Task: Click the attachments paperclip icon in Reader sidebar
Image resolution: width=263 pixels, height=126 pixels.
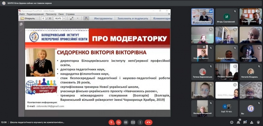Action: 21,31
